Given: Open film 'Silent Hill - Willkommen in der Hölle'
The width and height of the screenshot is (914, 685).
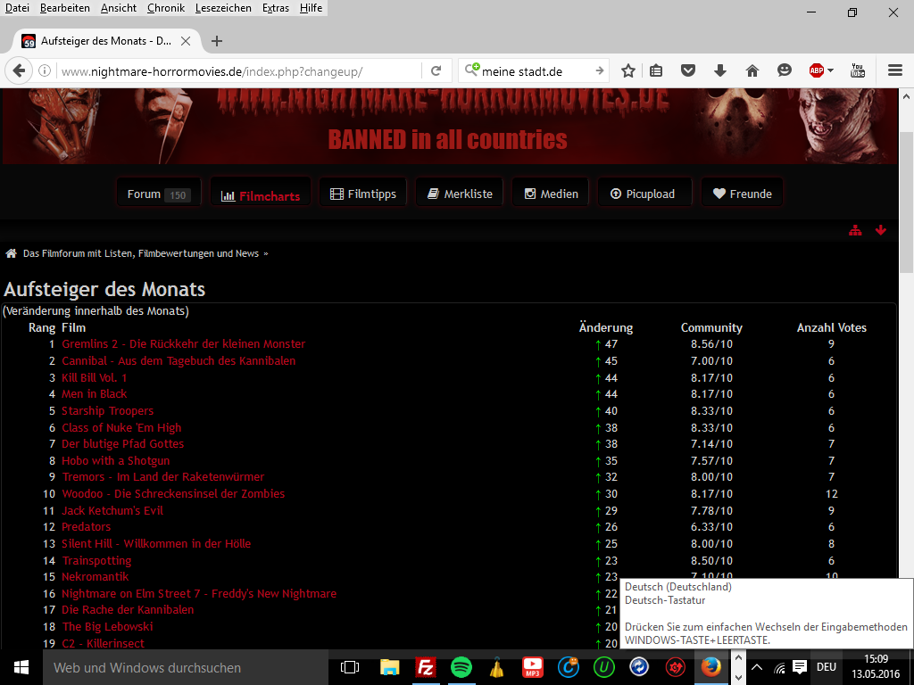Looking at the screenshot, I should click(x=156, y=544).
